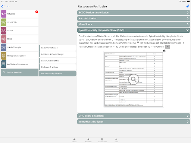This screenshot has width=191, height=143.
Task: Open Leitlinien & Empfehlungen submenu item
Action: 58,54
